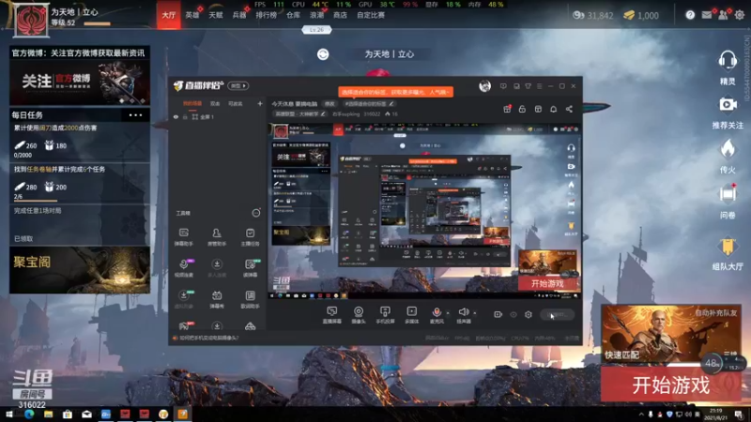Toggle the lock on 全屏 1 source
Screen dimensions: 751x422
click(x=185, y=116)
